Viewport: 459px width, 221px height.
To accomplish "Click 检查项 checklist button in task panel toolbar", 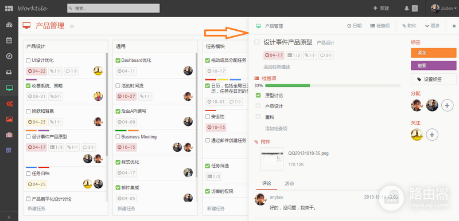I will tap(380, 26).
